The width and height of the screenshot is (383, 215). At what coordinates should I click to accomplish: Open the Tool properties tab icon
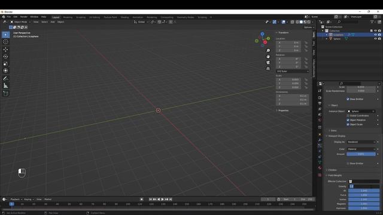tap(320, 91)
